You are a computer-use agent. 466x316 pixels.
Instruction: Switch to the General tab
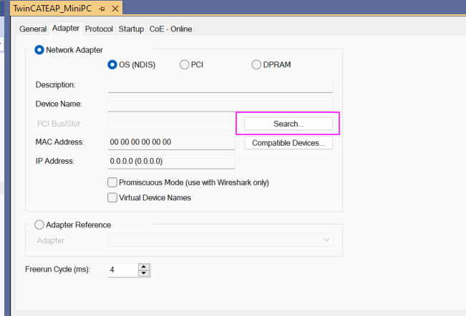[x=33, y=29]
